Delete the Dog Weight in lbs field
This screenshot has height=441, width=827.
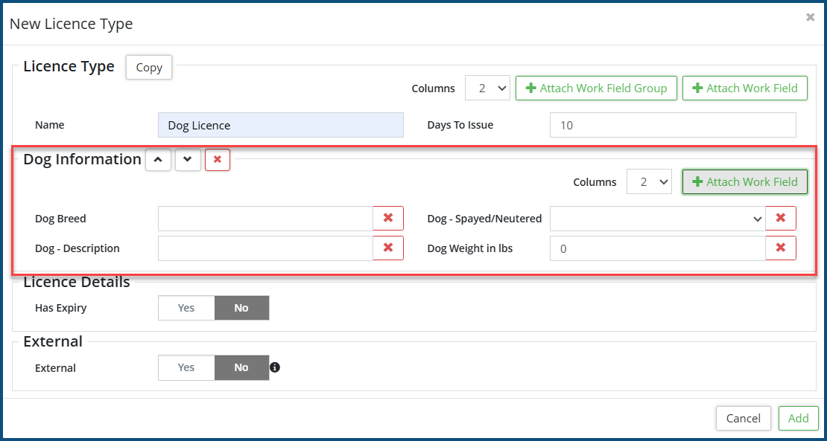[x=781, y=248]
